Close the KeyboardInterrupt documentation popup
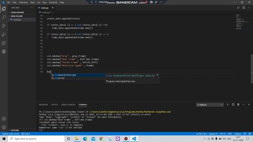 point(157,75)
